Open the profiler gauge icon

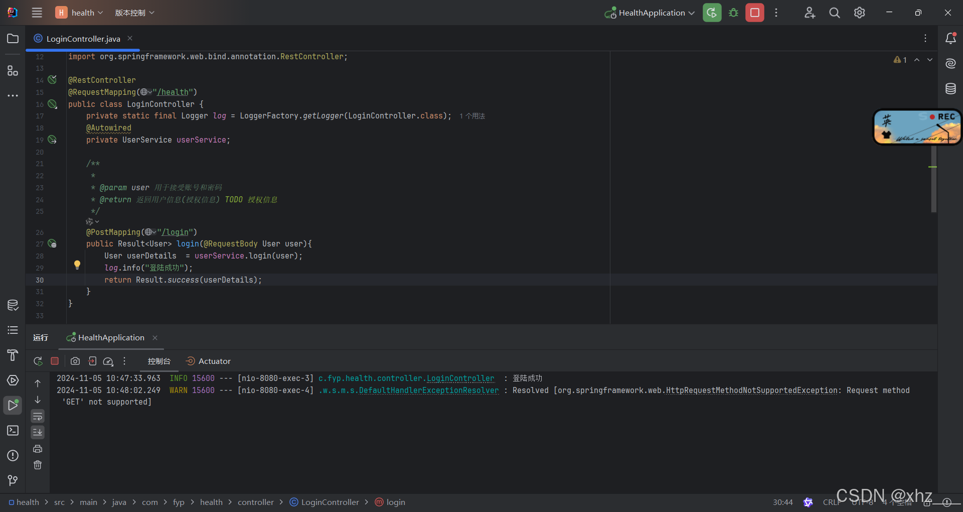point(108,361)
